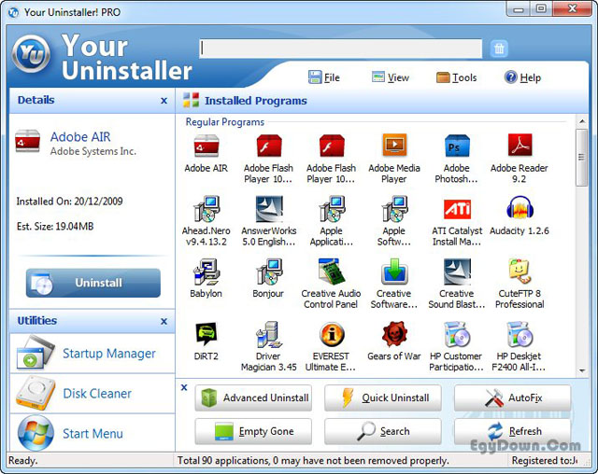Click the Search button
598x474 pixels.
[383, 431]
